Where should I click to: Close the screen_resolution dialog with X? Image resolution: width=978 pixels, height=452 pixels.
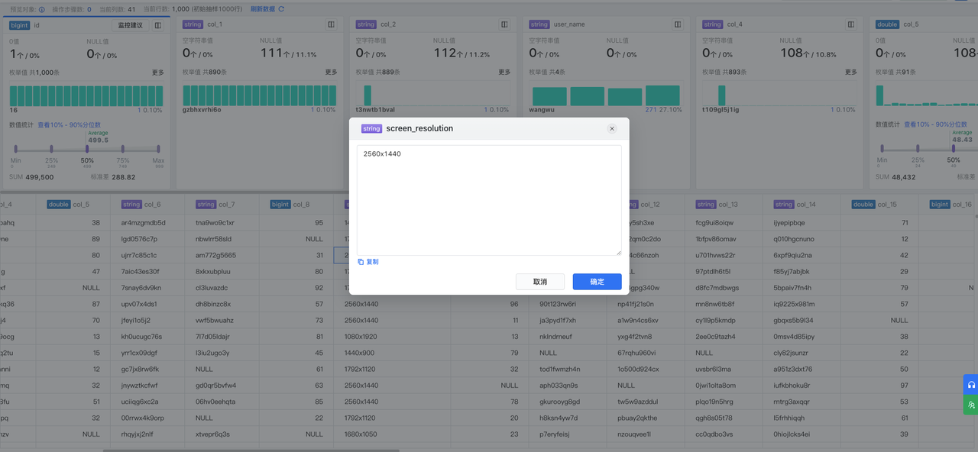[x=612, y=128]
